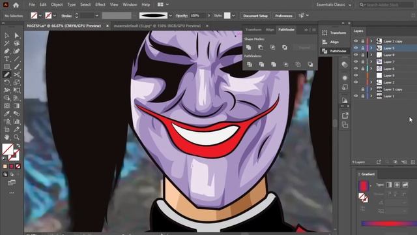Click Unite shape mode in Pathfinder
Viewport: 417px width, 235px height.
(248, 48)
